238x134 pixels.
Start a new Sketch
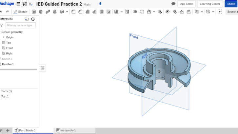point(20,12)
